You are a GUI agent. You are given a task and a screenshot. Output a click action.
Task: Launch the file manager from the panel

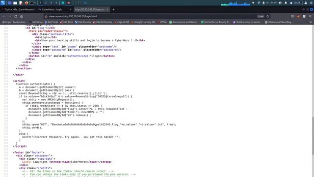pyautogui.click(x=15, y=3)
